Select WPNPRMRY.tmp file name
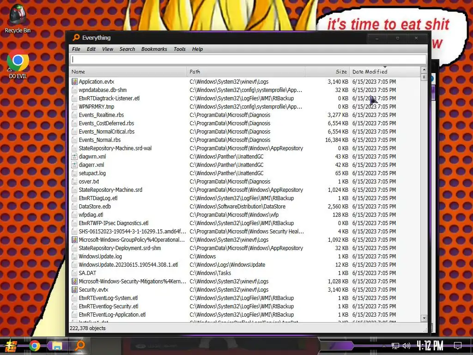473x355 pixels. 97,107
